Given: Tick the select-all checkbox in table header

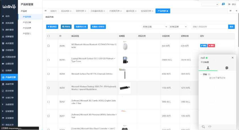Looking at the screenshot, I should 49,36.
